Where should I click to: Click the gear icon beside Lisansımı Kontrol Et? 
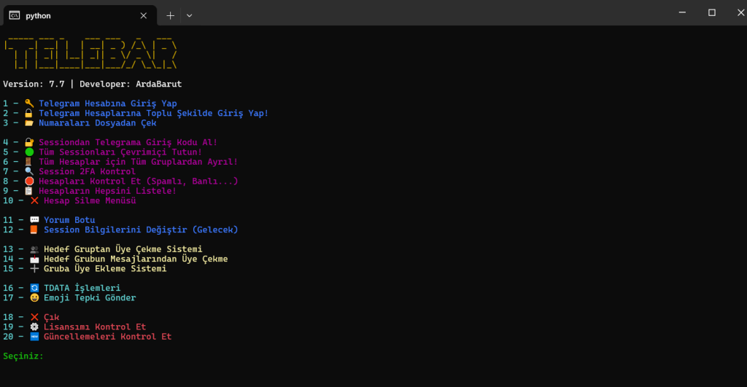click(34, 327)
